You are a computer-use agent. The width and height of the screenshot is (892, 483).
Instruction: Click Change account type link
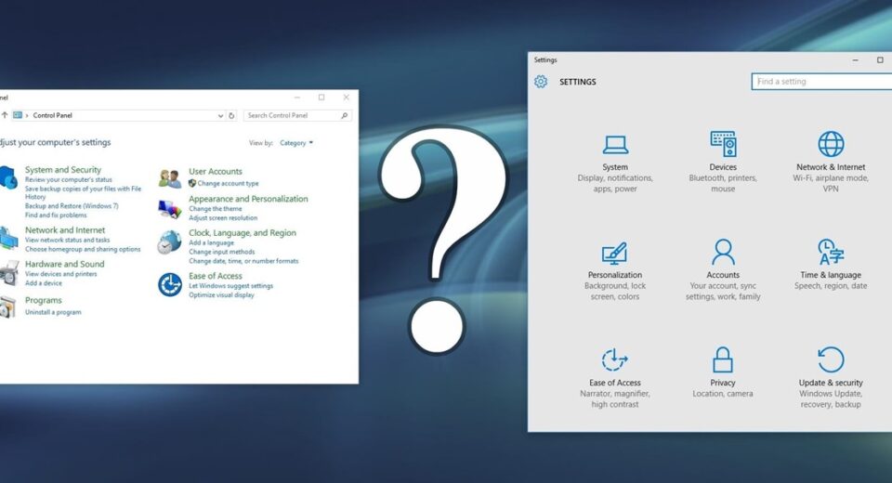(228, 184)
